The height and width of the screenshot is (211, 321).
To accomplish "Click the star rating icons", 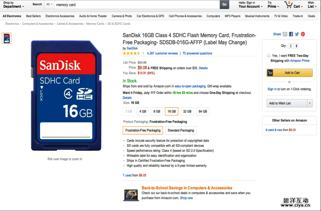I will point(131,53).
